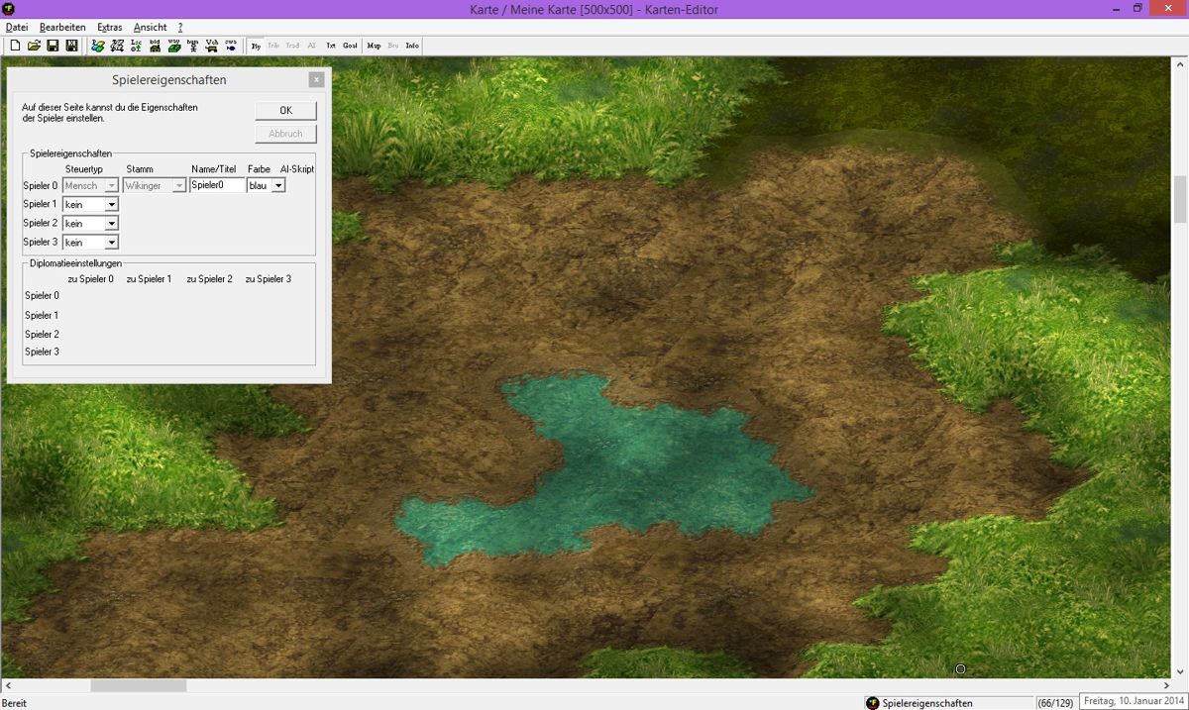Click the Name/Titel field containing Spieler0
1189x710 pixels.
pos(216,185)
